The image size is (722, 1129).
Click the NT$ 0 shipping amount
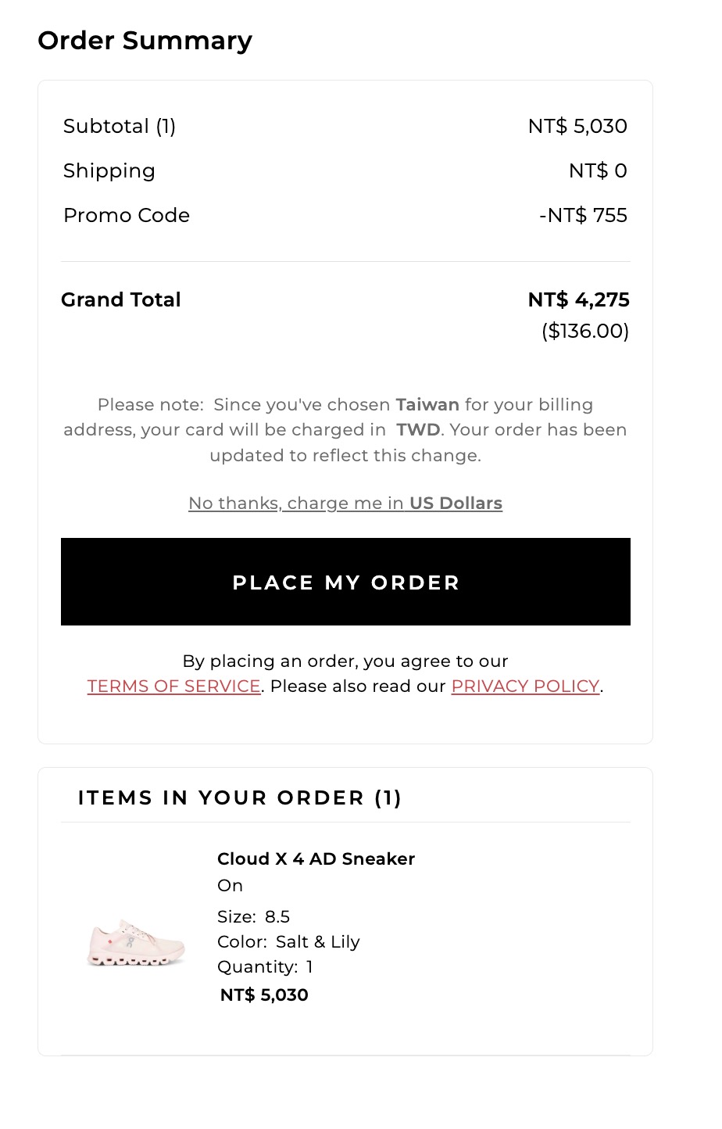tap(598, 170)
